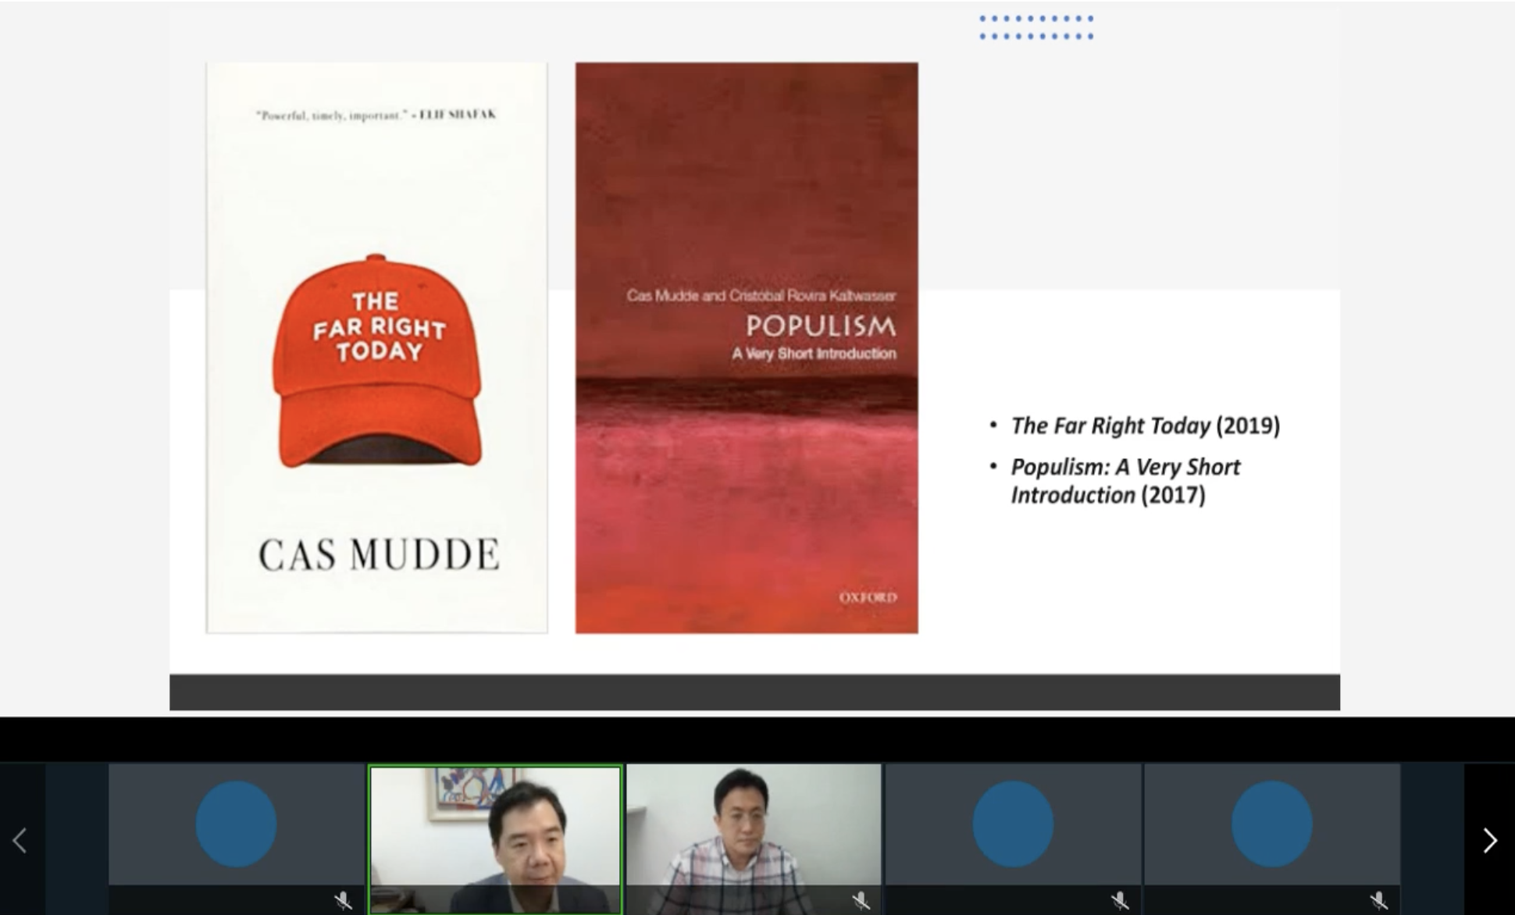The width and height of the screenshot is (1515, 915).
Task: Click the fourth tile's blue avatar circle
Action: 1013,824
